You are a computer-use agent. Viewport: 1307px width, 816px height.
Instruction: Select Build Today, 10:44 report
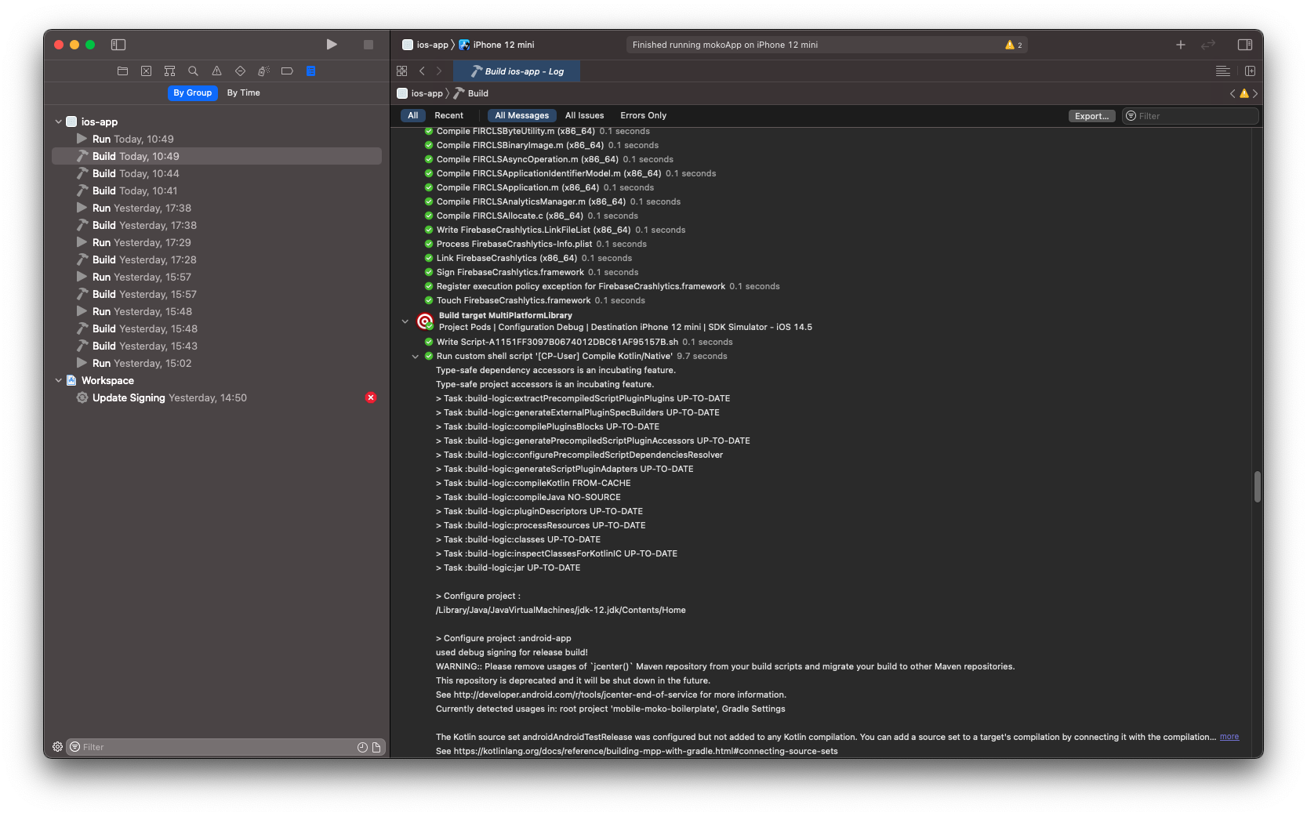[x=216, y=173]
